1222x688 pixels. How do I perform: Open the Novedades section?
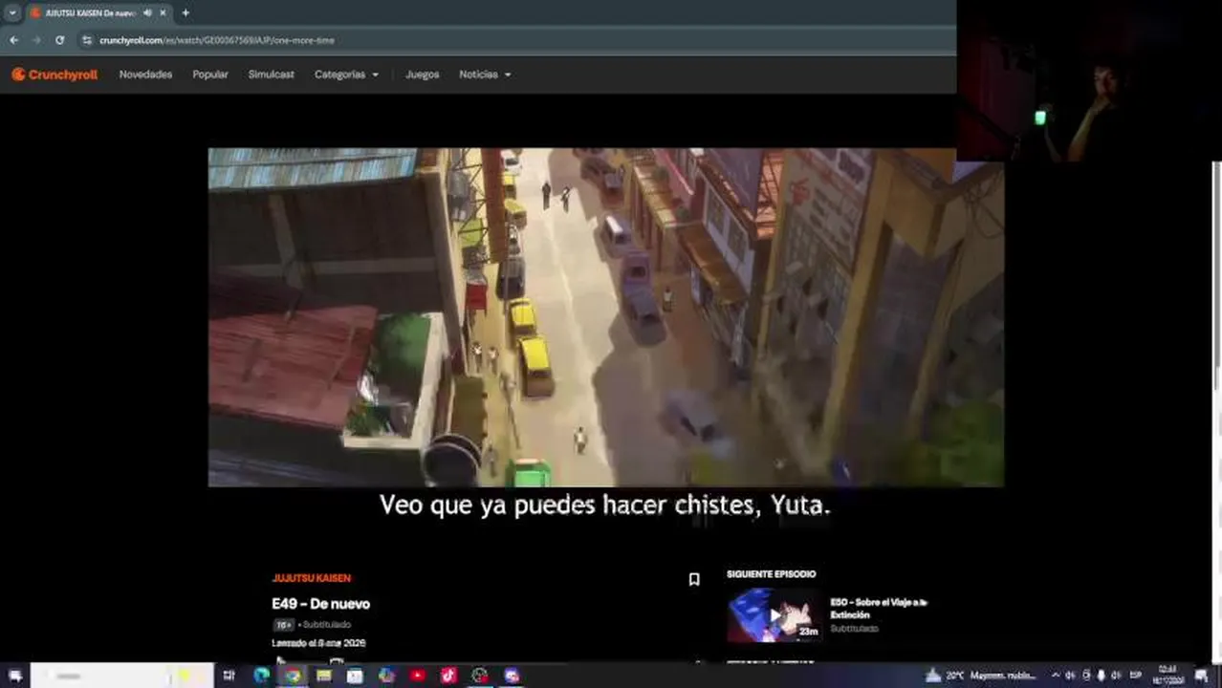tap(145, 75)
